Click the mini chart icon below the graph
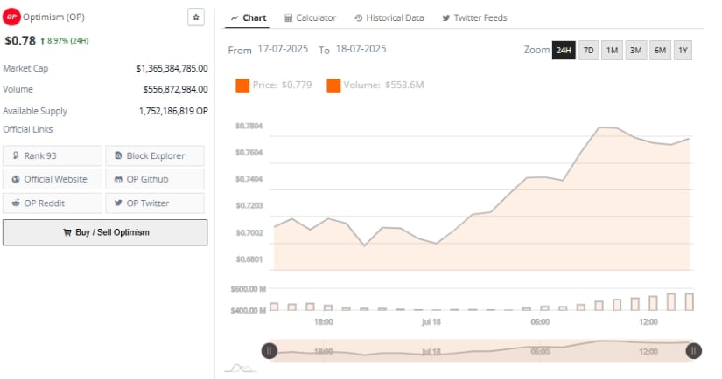Image resolution: width=722 pixels, height=379 pixels. tap(240, 368)
